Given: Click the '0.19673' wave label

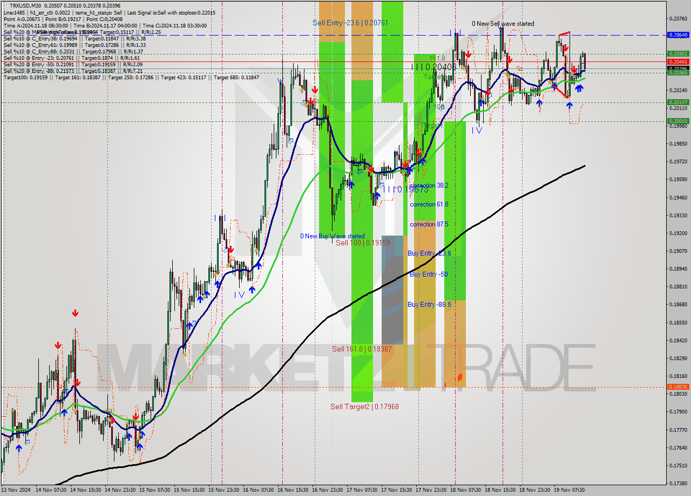Looking at the screenshot, I should [412, 189].
